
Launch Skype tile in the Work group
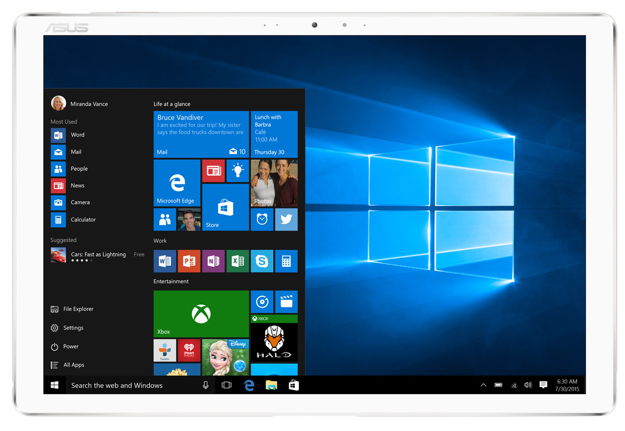point(262,261)
